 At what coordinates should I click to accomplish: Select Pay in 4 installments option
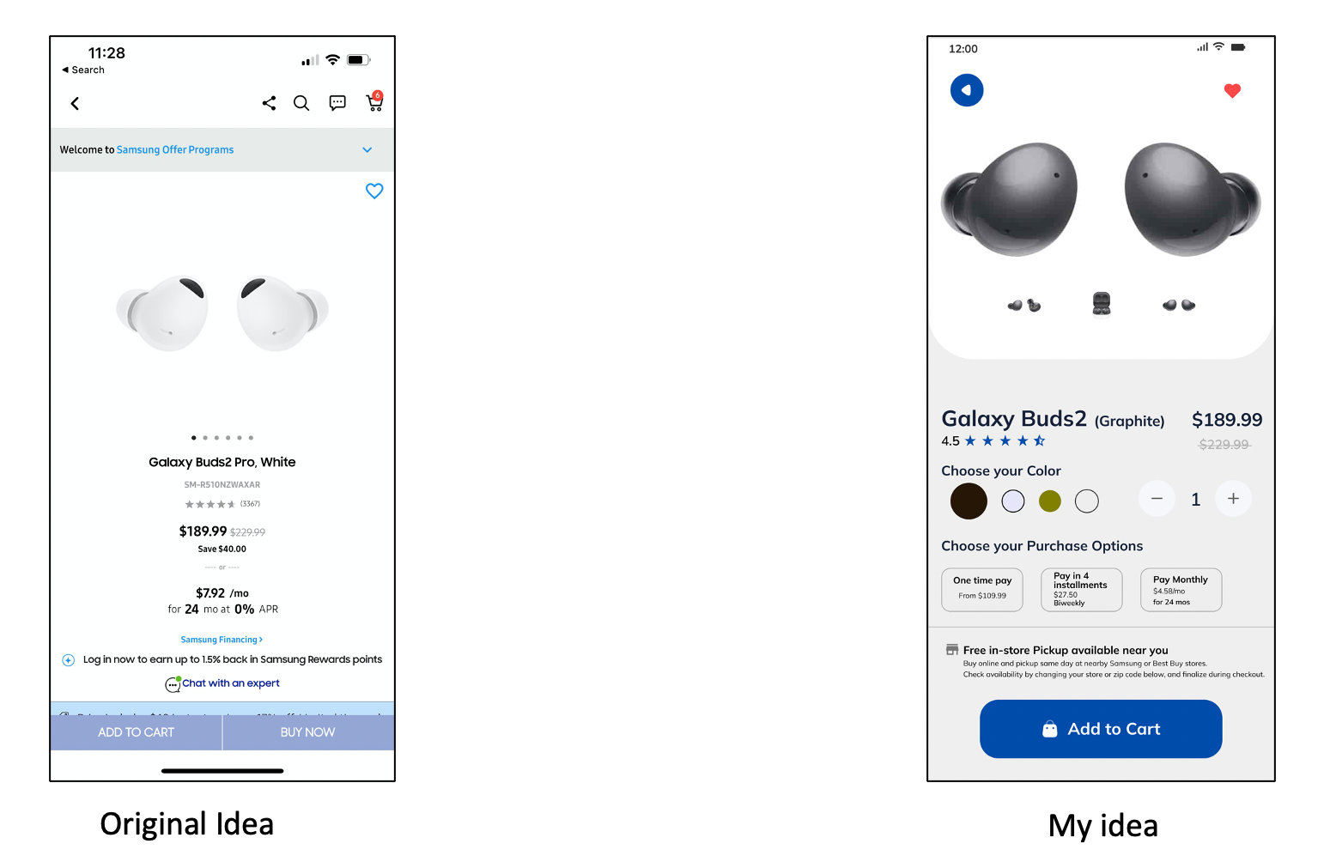tap(1082, 590)
